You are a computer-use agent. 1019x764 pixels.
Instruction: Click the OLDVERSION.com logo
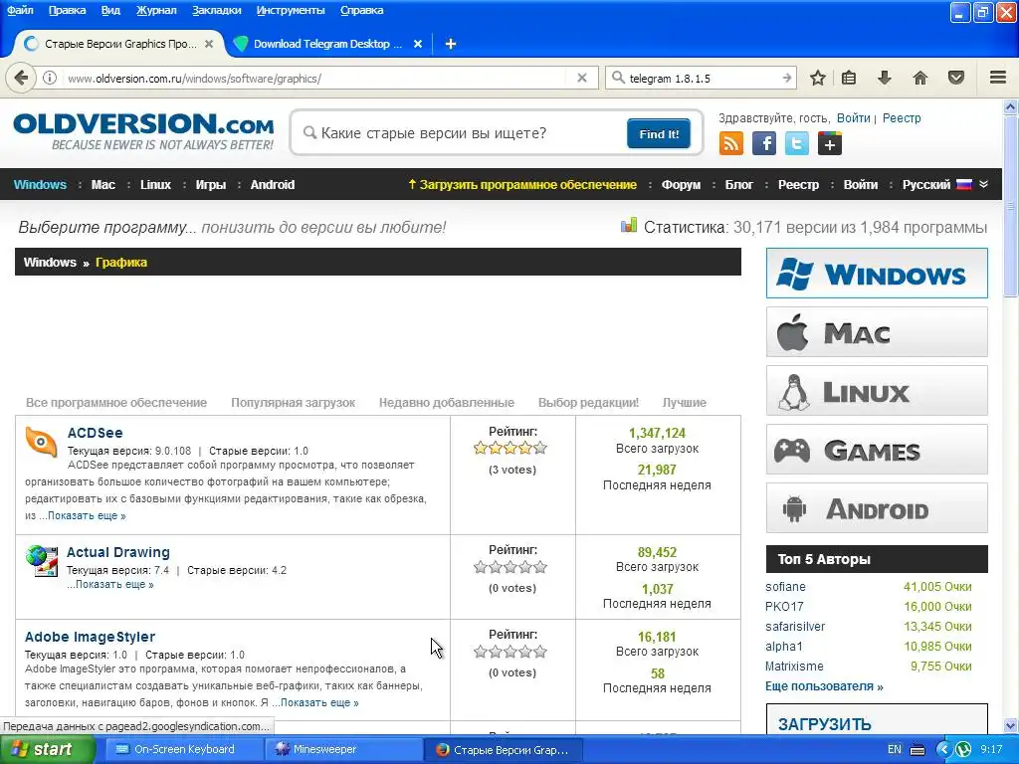(143, 131)
